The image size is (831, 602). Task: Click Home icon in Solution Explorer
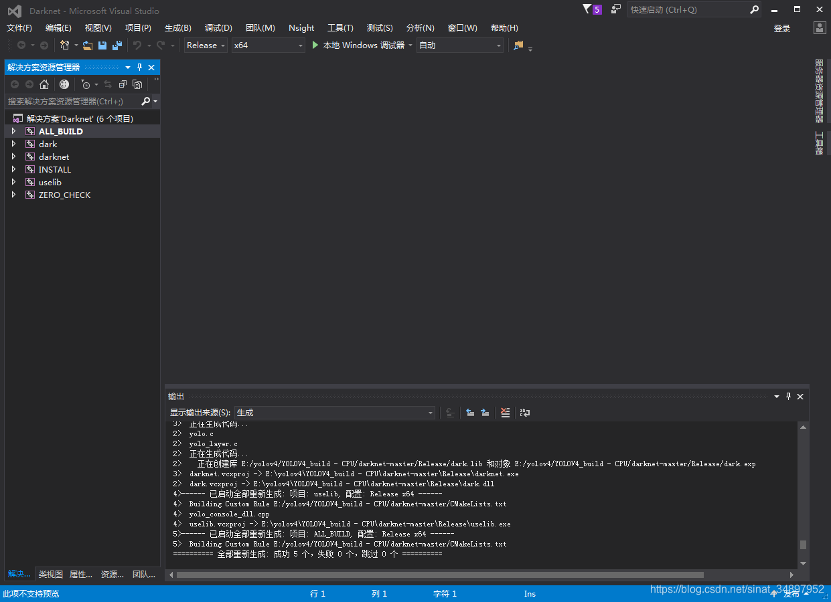44,84
